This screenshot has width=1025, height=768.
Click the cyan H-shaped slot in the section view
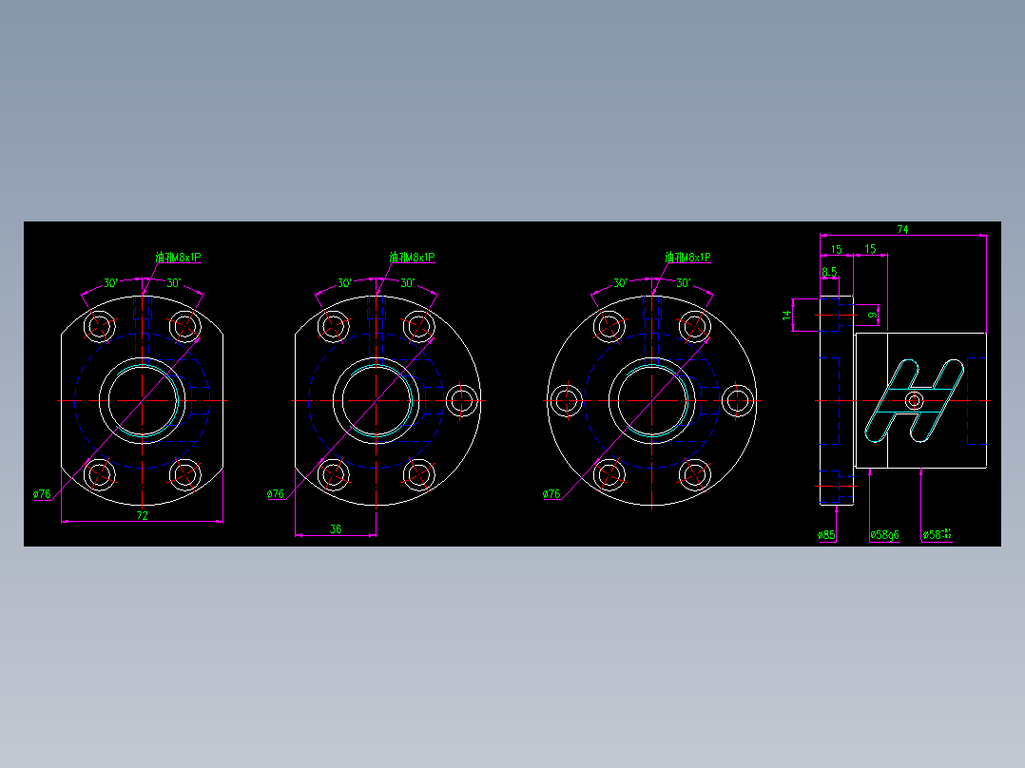click(x=916, y=399)
